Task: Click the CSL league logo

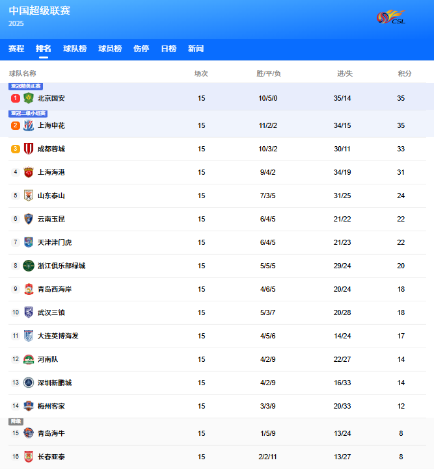Action: coord(391,17)
